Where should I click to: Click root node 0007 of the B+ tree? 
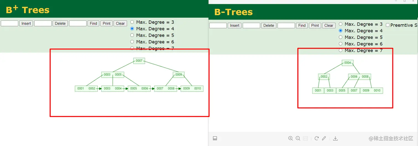(x=139, y=61)
